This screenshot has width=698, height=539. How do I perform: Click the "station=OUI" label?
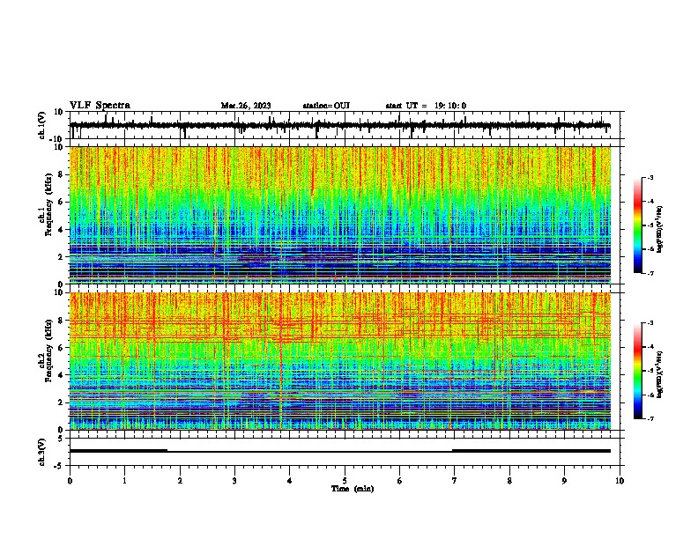[326, 106]
